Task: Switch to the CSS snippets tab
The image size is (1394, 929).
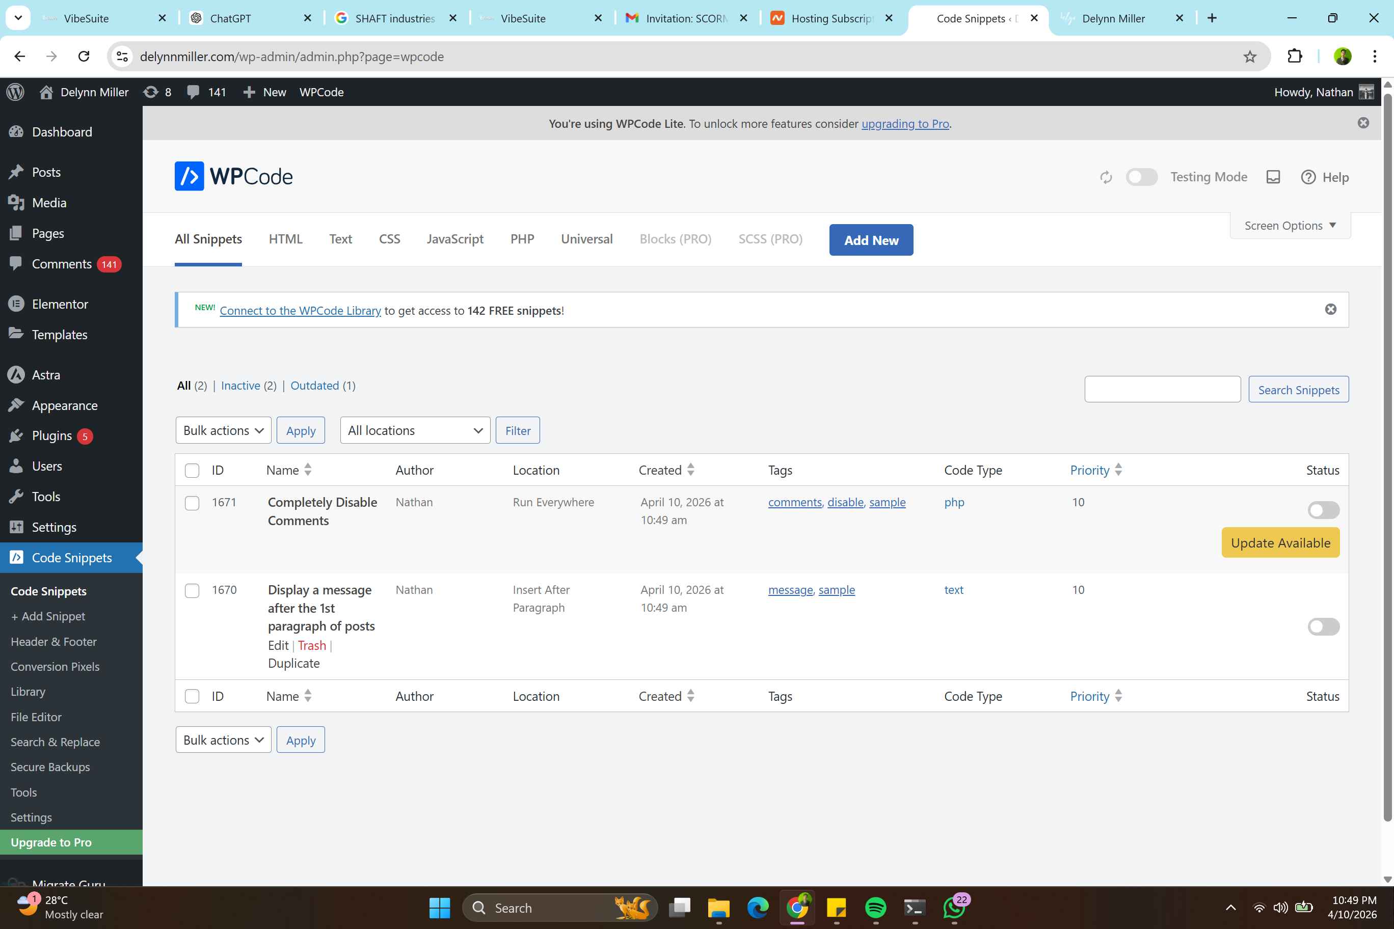Action: pyautogui.click(x=389, y=239)
